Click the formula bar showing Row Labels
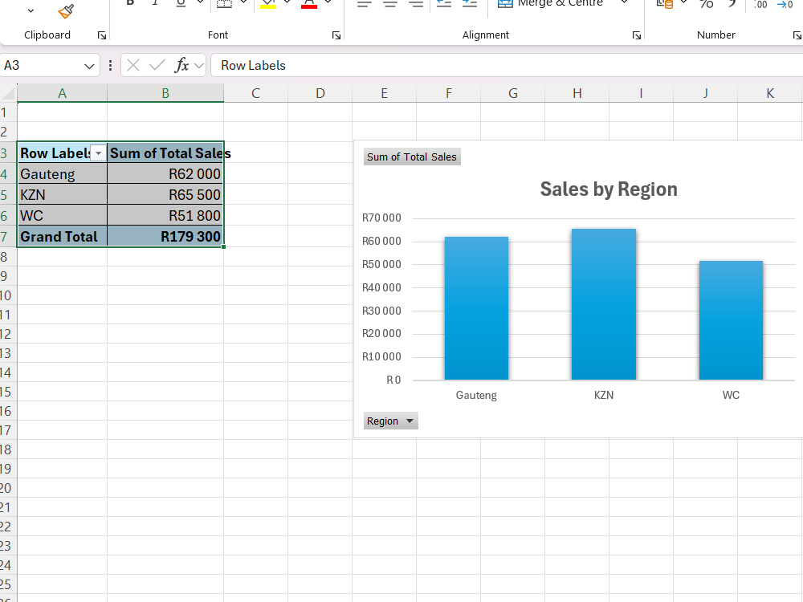803x602 pixels. coord(507,66)
